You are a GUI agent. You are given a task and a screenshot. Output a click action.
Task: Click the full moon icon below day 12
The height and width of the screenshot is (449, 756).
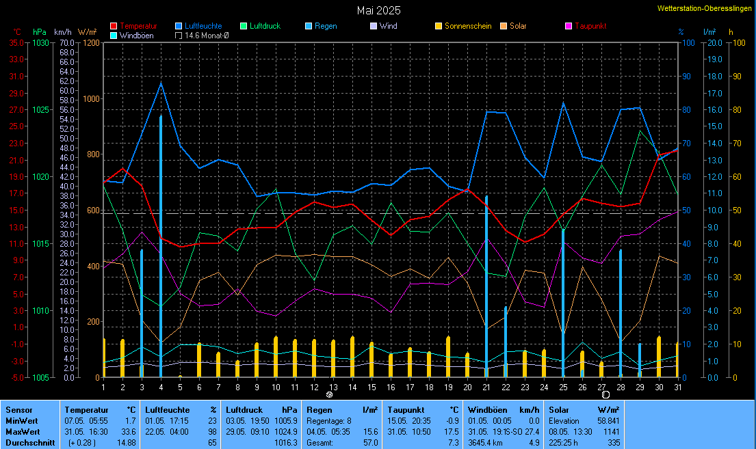(330, 395)
